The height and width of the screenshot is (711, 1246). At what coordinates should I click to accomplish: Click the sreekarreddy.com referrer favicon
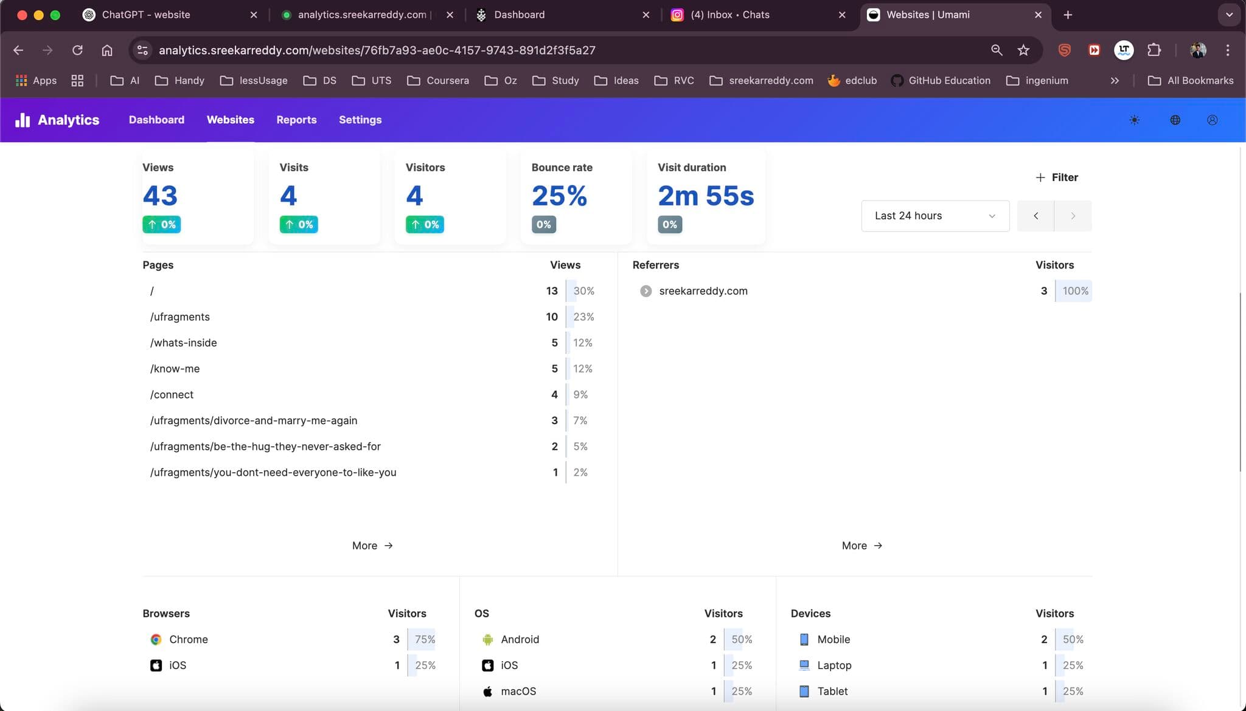(644, 290)
